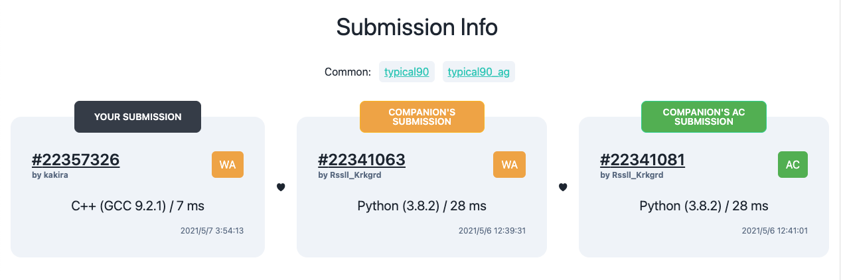Select the orange COMPANION'S SUBMISSION label
This screenshot has width=841, height=280.
pyautogui.click(x=422, y=117)
